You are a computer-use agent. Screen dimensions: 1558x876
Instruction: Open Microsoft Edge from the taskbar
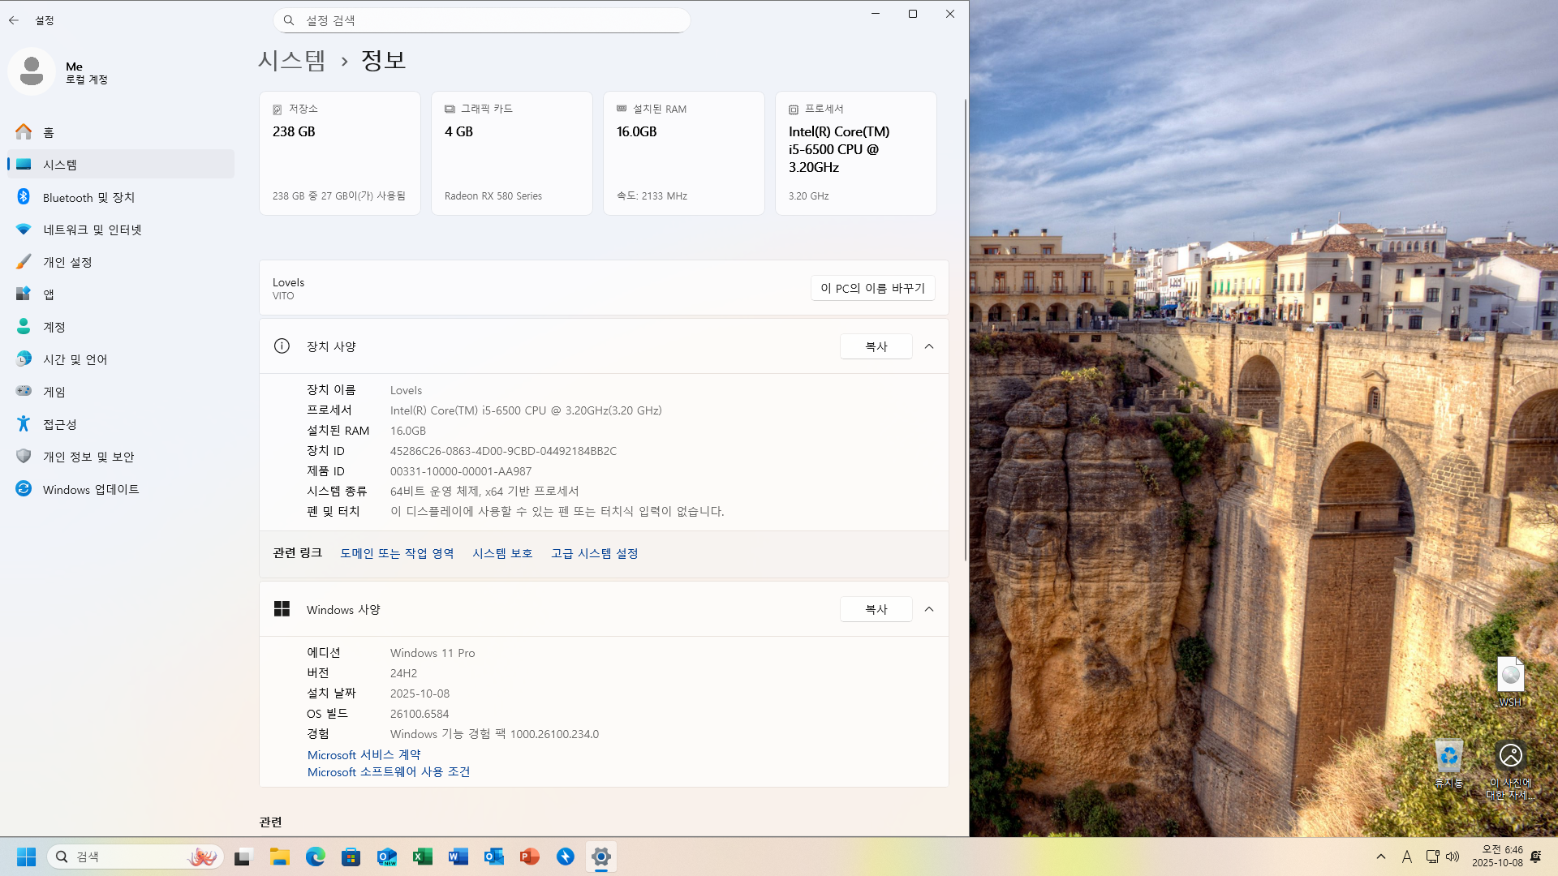(315, 857)
